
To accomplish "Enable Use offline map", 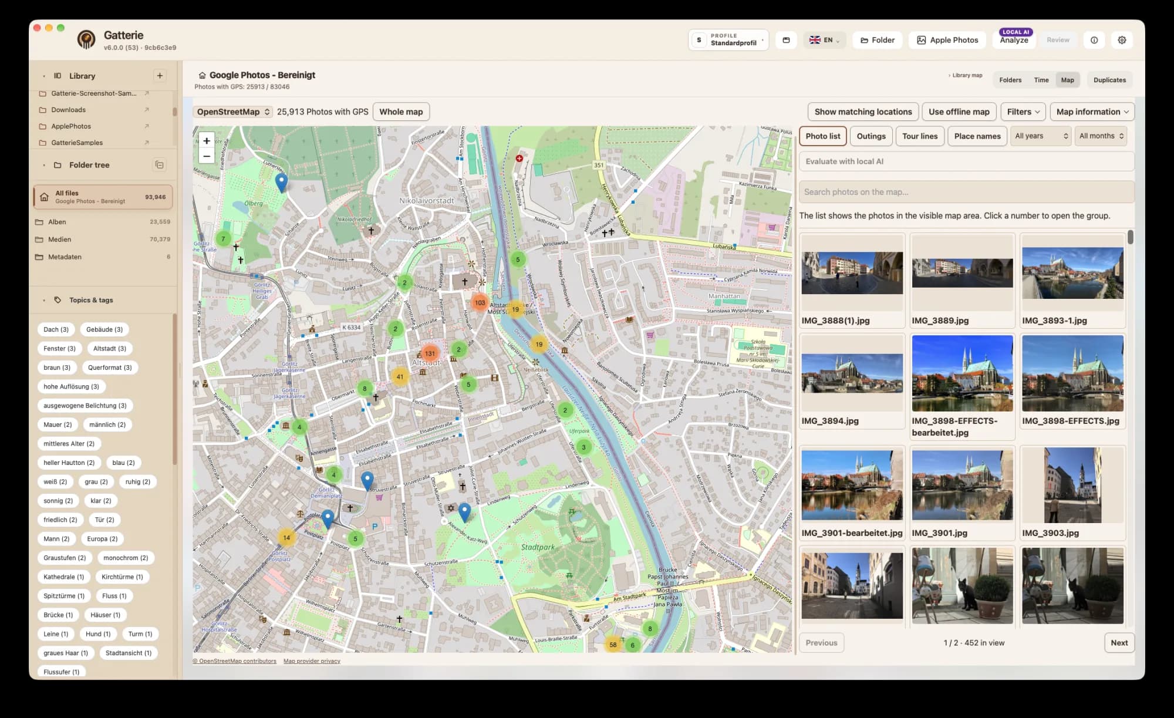I will (959, 112).
